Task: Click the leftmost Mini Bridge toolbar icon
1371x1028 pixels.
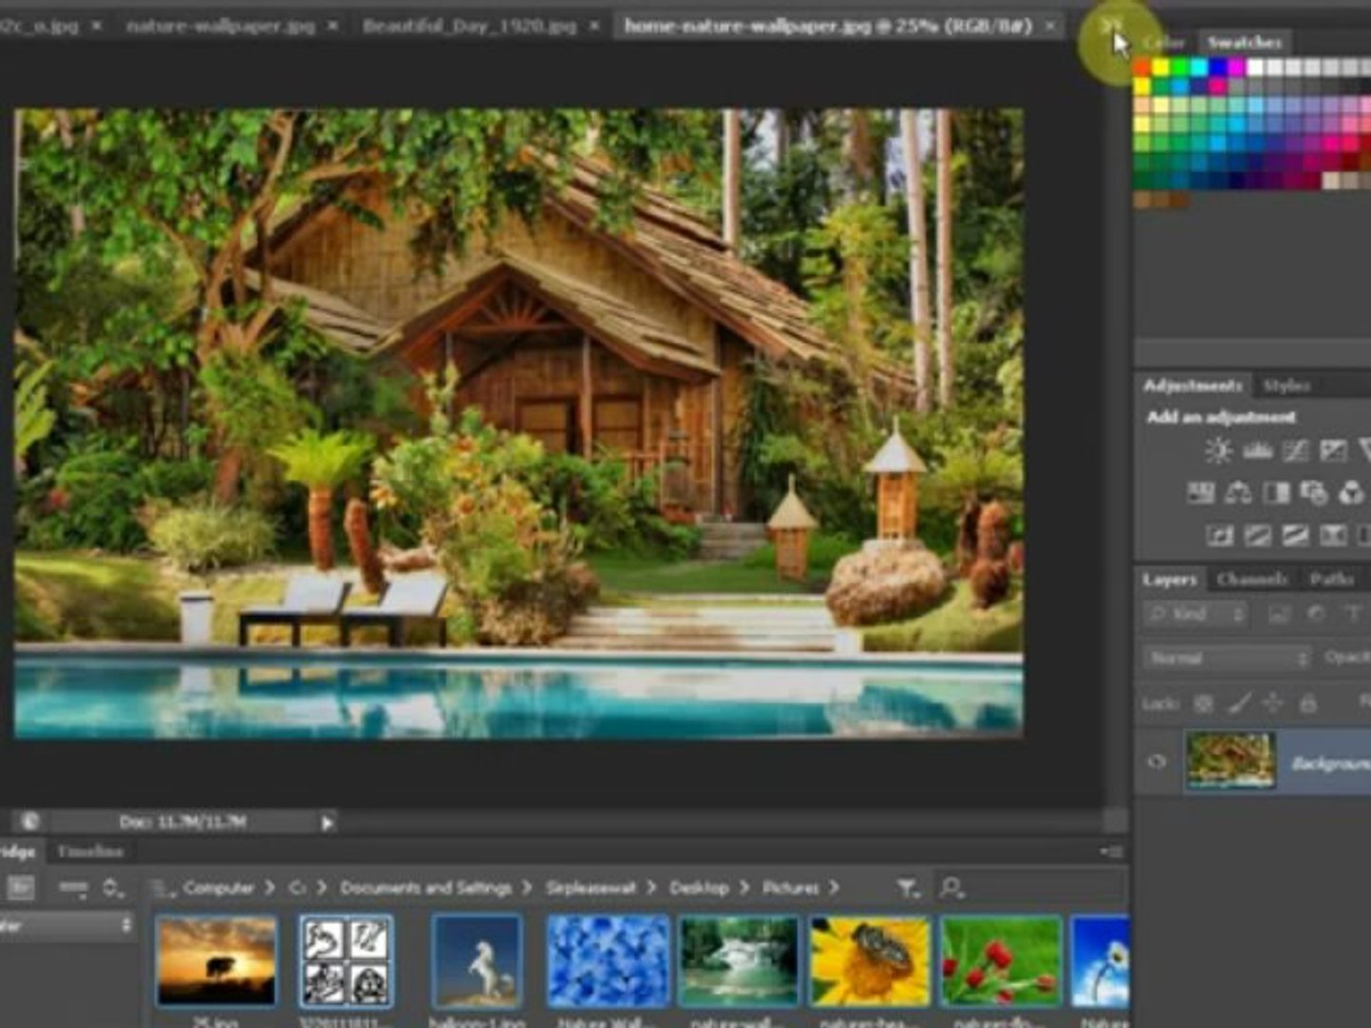Action: [21, 888]
